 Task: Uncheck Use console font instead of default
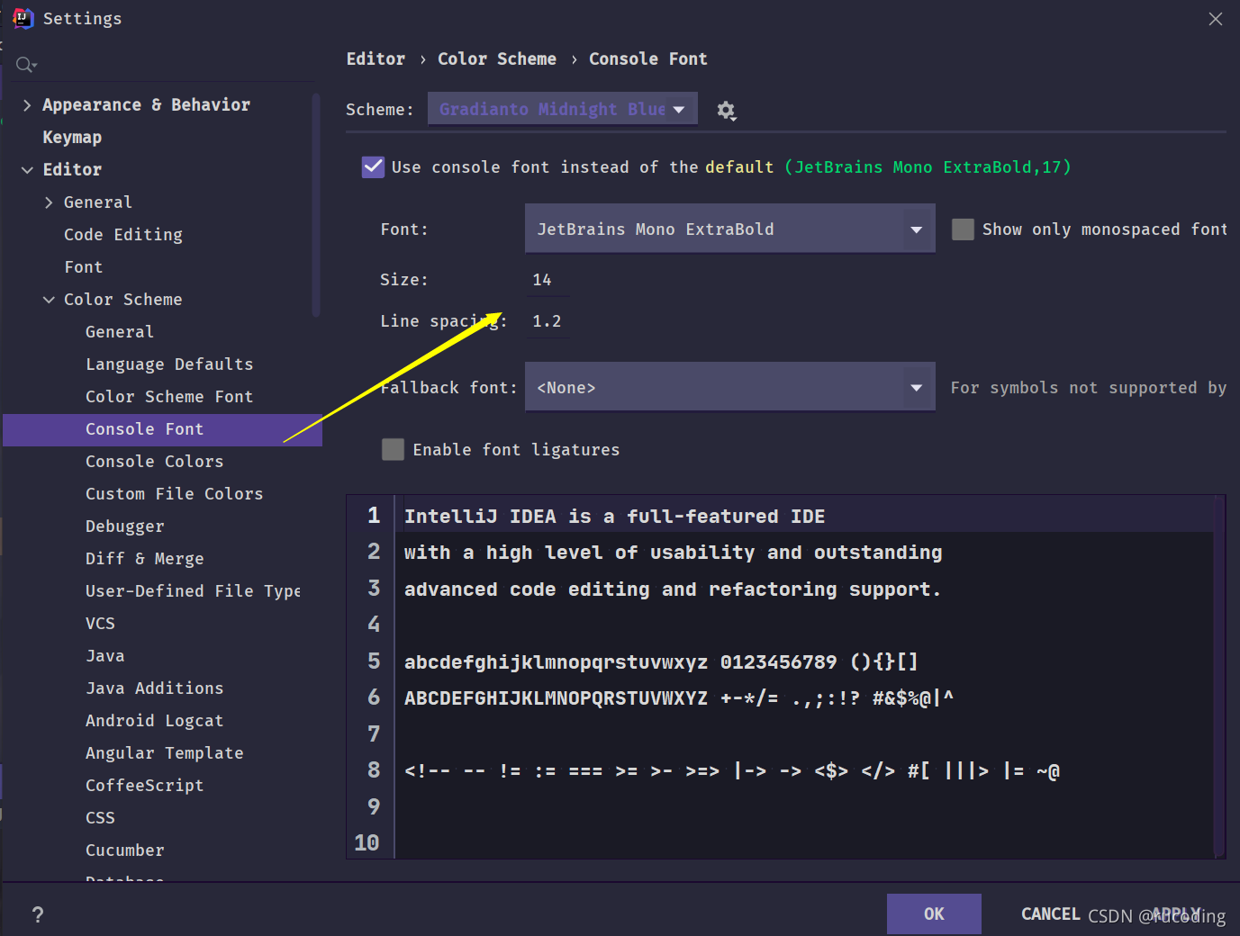tap(373, 166)
